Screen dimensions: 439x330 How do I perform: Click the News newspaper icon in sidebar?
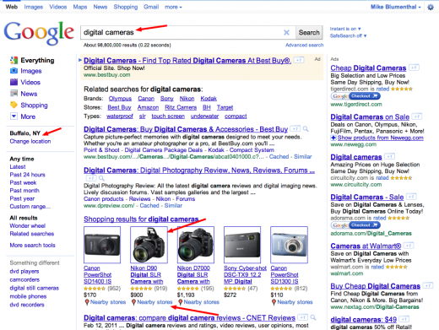click(x=14, y=94)
